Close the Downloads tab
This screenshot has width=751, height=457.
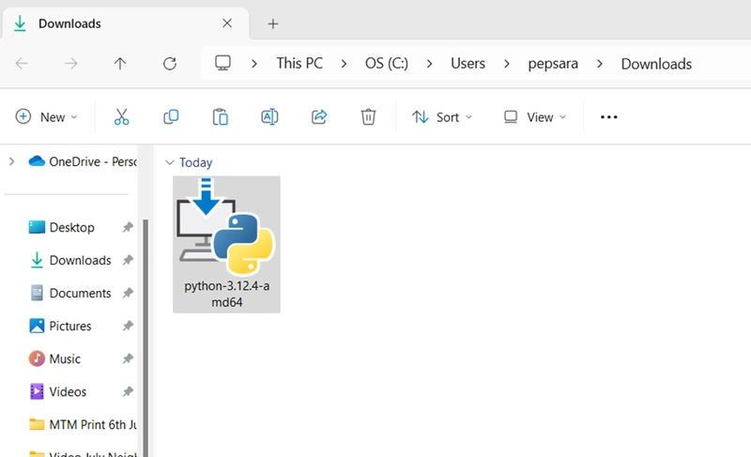coord(227,23)
